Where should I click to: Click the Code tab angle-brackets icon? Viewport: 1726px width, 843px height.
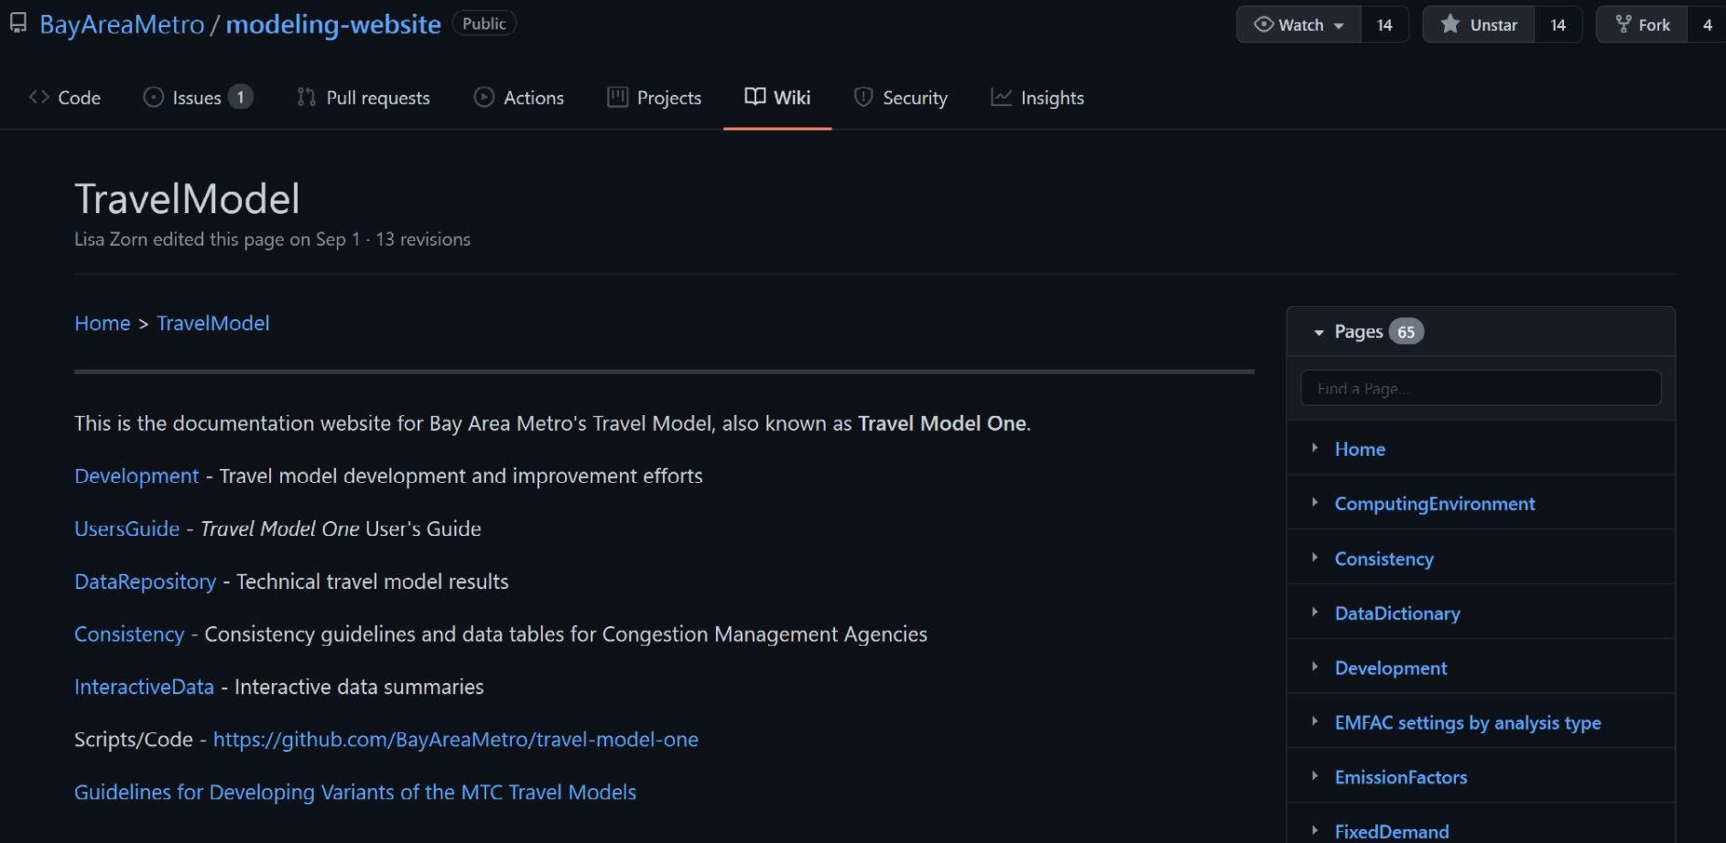pyautogui.click(x=39, y=97)
